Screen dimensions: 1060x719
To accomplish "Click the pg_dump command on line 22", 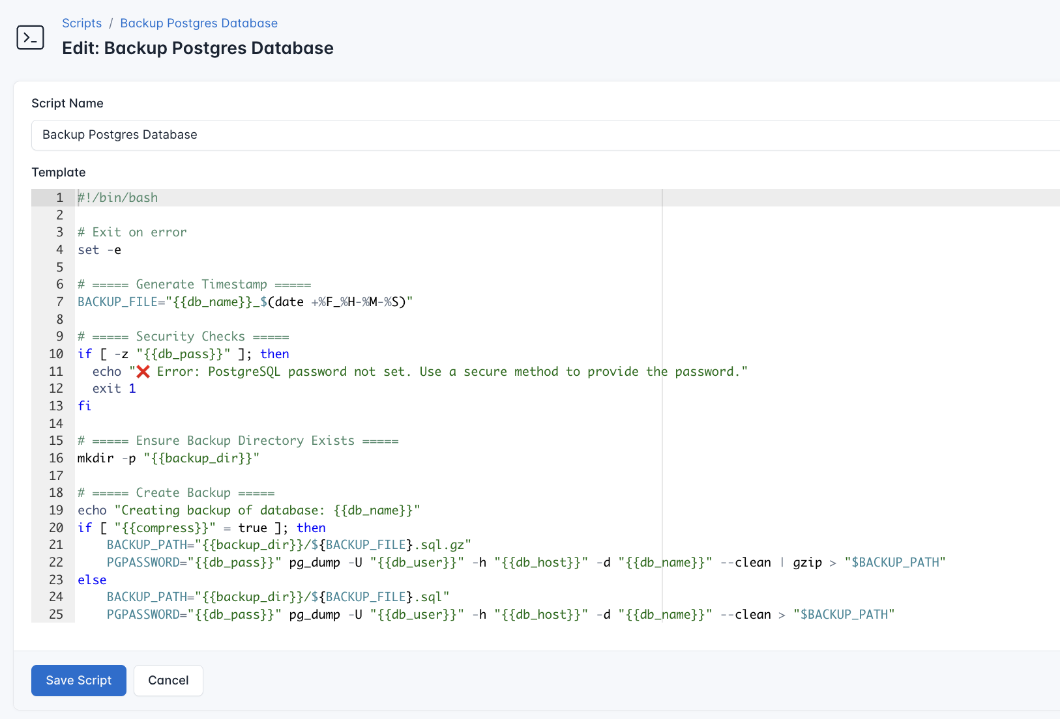I will (313, 562).
